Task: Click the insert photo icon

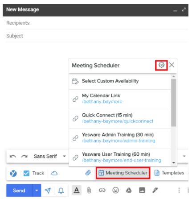Action: pyautogui.click(x=142, y=190)
